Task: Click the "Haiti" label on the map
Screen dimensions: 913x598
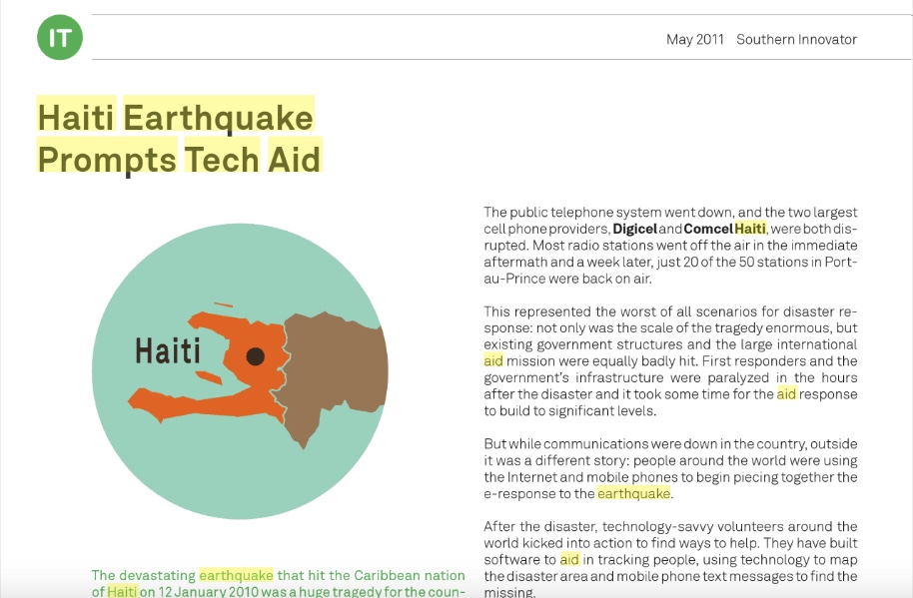Action: (167, 351)
